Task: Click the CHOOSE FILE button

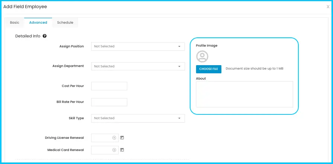Action: [x=209, y=69]
